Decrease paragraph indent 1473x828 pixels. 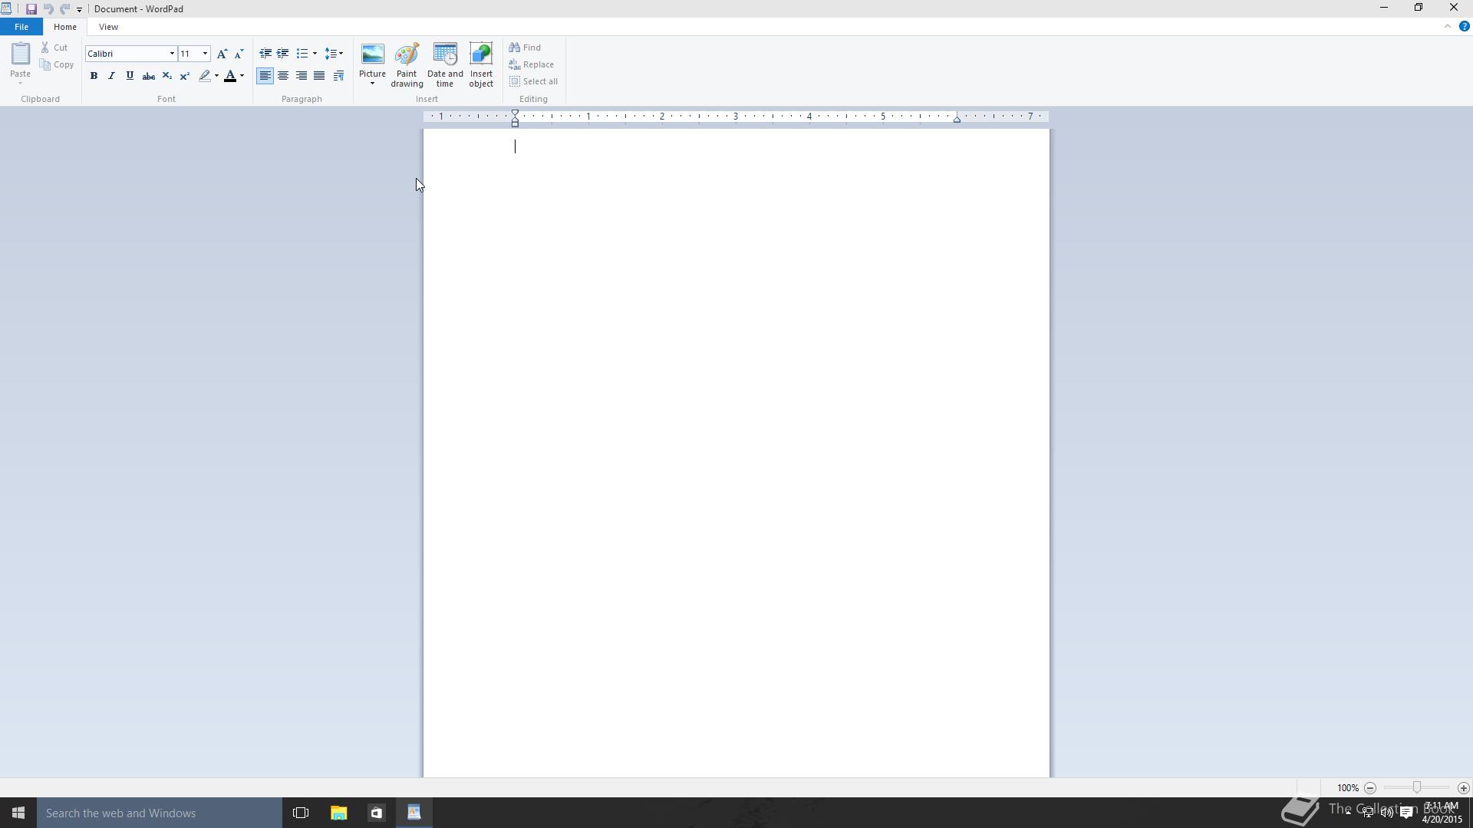click(265, 54)
